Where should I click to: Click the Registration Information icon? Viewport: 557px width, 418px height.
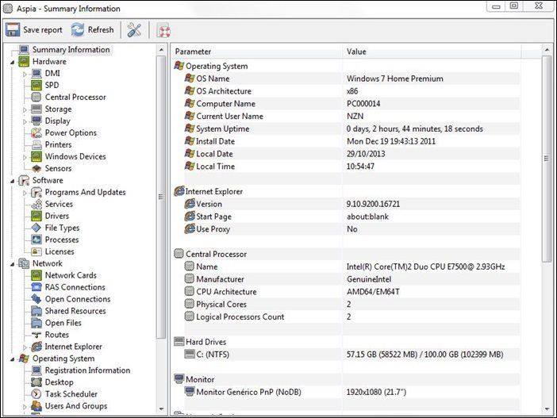[x=36, y=370]
